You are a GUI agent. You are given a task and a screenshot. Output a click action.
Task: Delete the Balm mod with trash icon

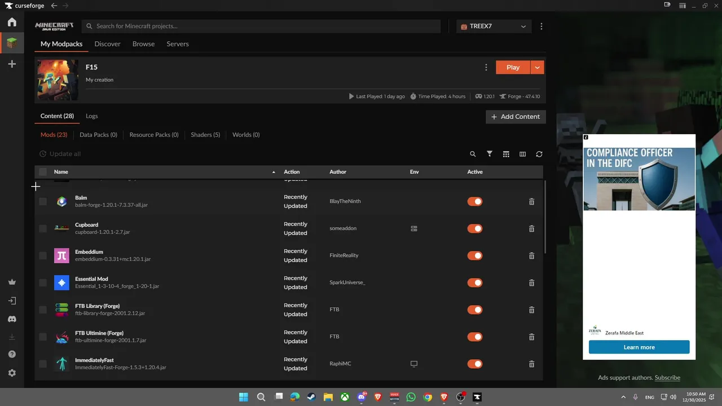coord(531,201)
